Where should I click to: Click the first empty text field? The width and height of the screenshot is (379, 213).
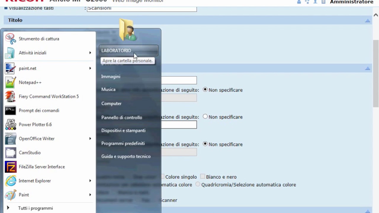pos(179,80)
